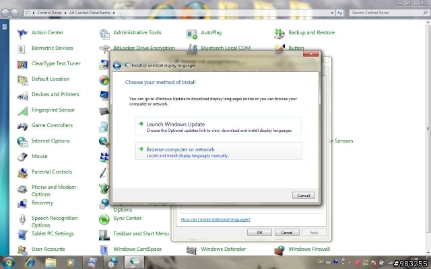The width and height of the screenshot is (431, 269).
Task: Click the Explorer forward navigation button
Action: 15,13
